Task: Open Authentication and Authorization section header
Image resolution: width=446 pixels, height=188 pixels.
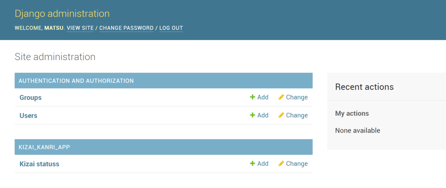Action: (x=76, y=81)
